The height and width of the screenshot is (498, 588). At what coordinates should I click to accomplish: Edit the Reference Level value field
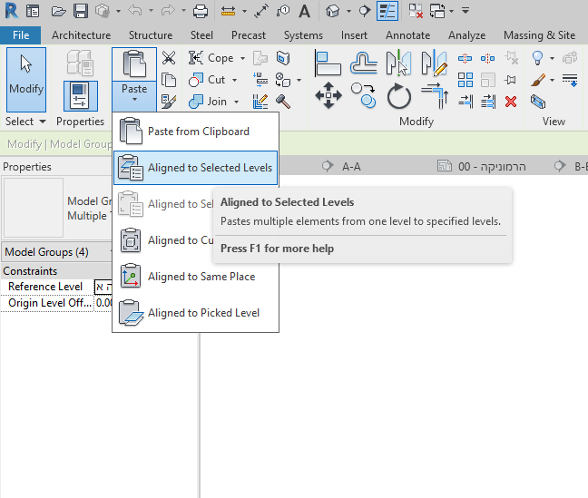tap(103, 287)
